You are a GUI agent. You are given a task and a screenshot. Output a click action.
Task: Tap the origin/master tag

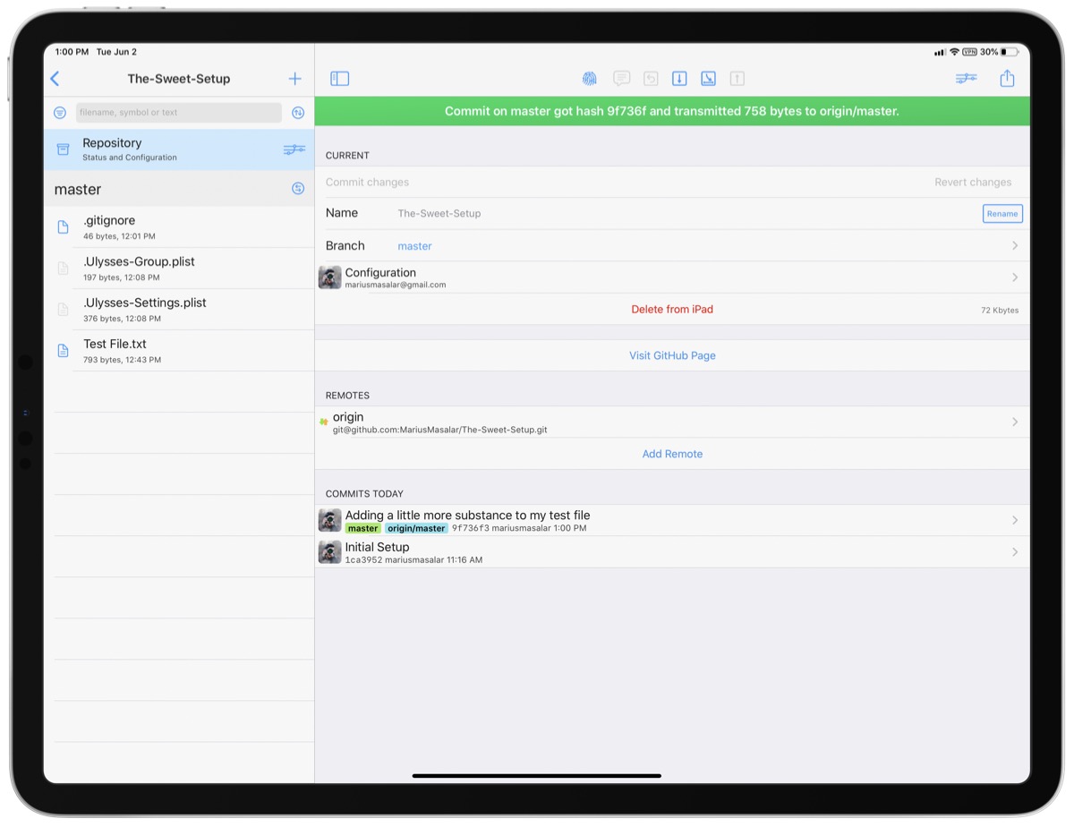416,529
